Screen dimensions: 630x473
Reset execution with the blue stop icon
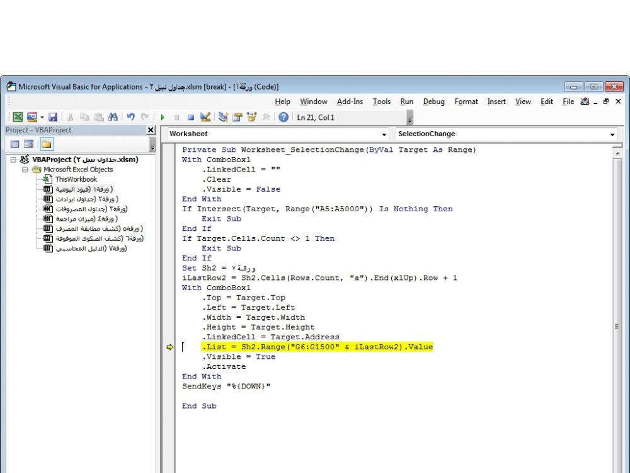click(191, 117)
